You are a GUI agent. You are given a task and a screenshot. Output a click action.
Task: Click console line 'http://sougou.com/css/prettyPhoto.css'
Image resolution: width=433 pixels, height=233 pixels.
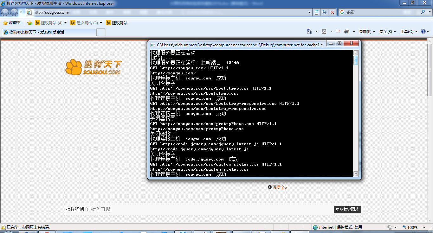[197, 129]
